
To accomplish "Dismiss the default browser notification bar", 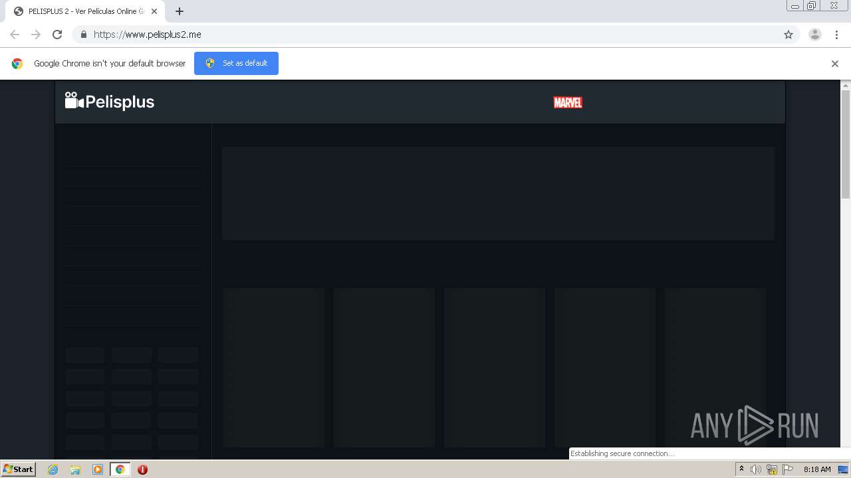I will pyautogui.click(x=835, y=64).
